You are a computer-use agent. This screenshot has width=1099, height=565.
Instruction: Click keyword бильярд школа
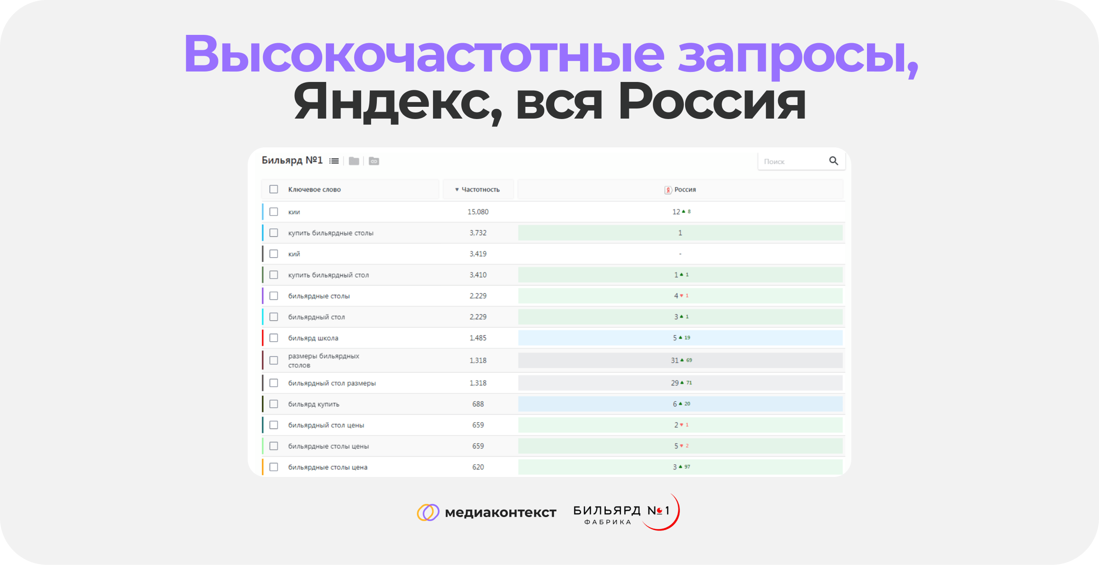(x=313, y=338)
